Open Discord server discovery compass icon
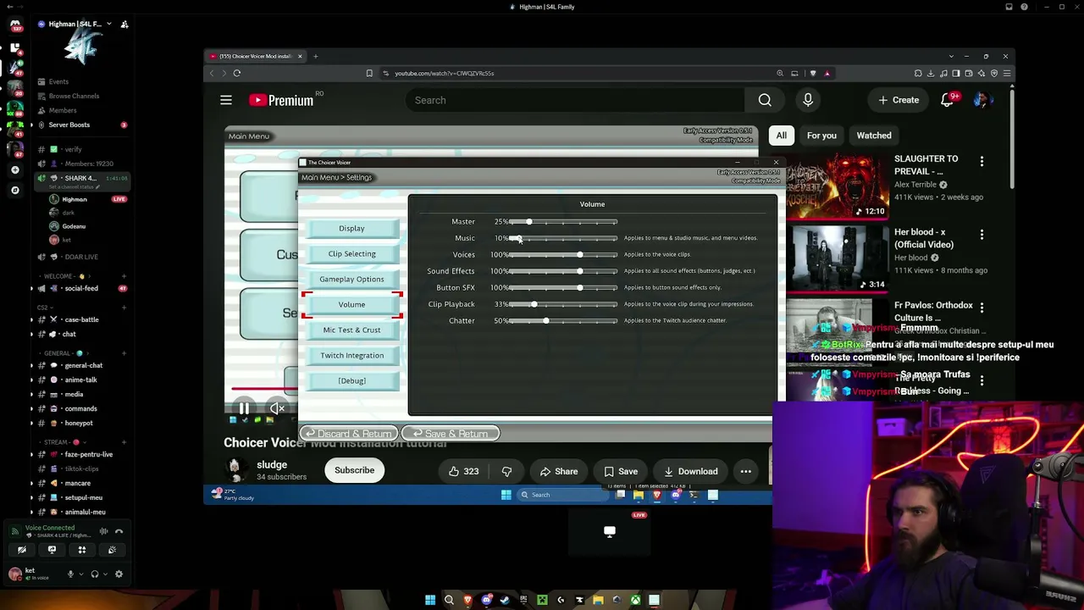The height and width of the screenshot is (610, 1084). point(15,190)
